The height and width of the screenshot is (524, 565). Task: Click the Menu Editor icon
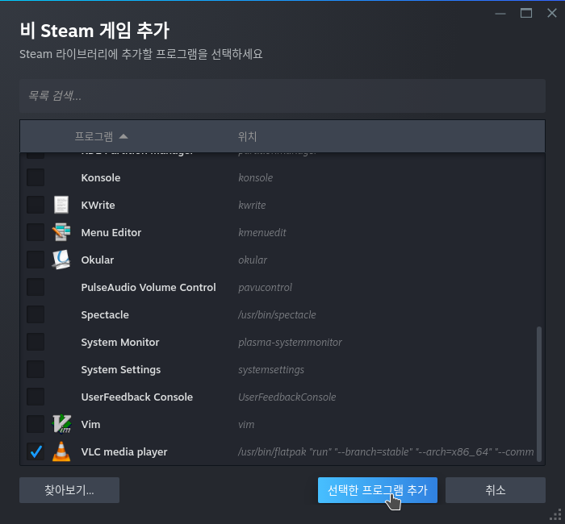click(x=61, y=232)
